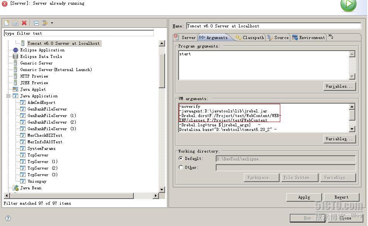Click the configuration Name field

pos(274,26)
